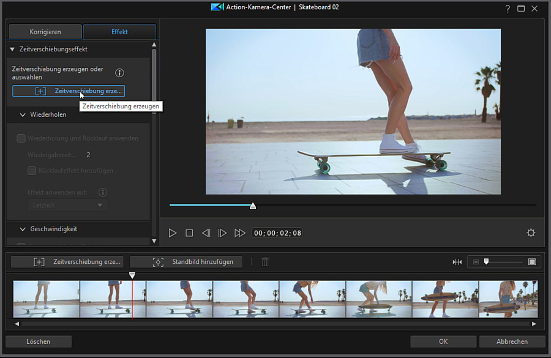The width and height of the screenshot is (551, 358).
Task: Switch to the Korrigieren tab
Action: [x=46, y=32]
